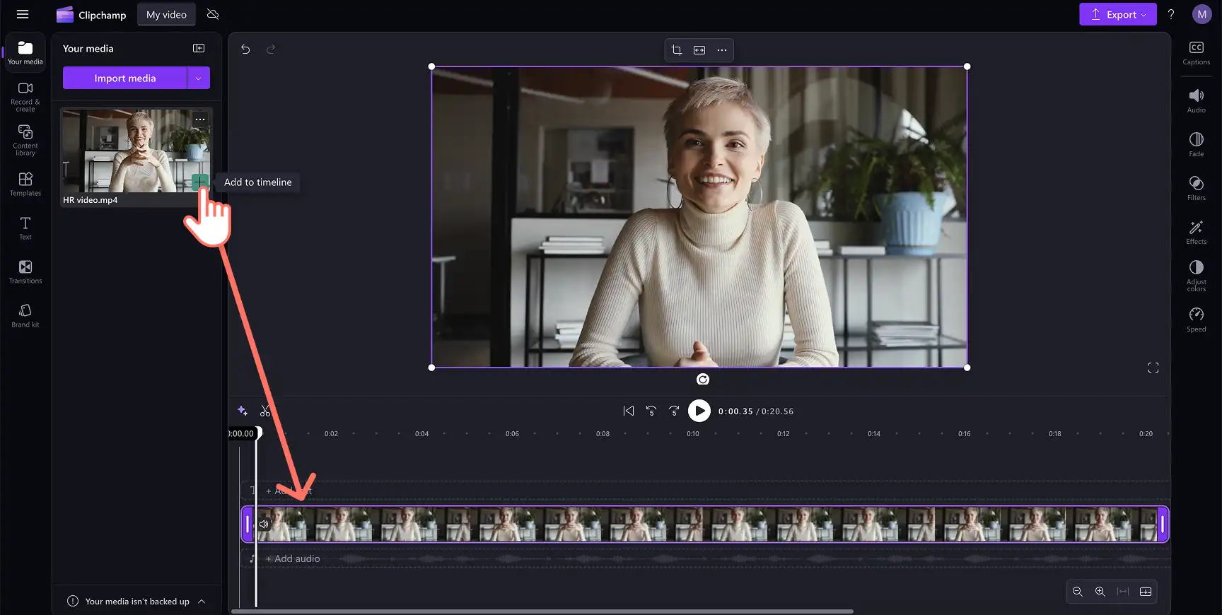Redo the last action
The height and width of the screenshot is (615, 1222).
(x=271, y=49)
